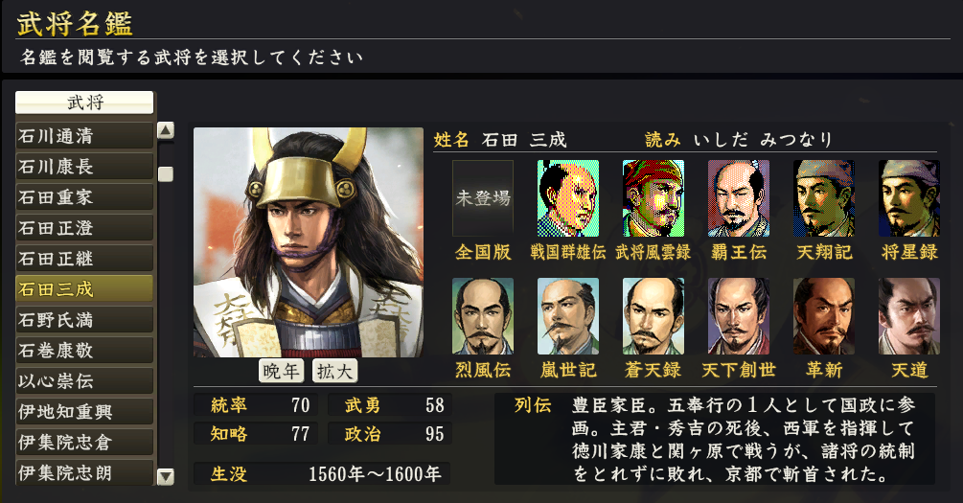The image size is (963, 503).
Task: Select the 天道 portrait icon
Action: (x=909, y=316)
